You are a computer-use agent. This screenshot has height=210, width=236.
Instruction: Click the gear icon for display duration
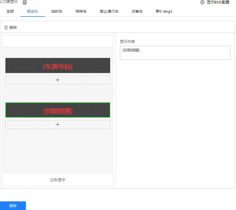tap(202, 2)
